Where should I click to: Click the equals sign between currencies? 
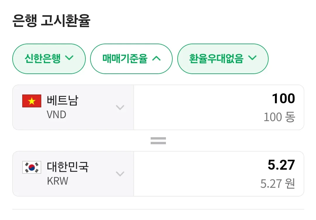pyautogui.click(x=158, y=141)
